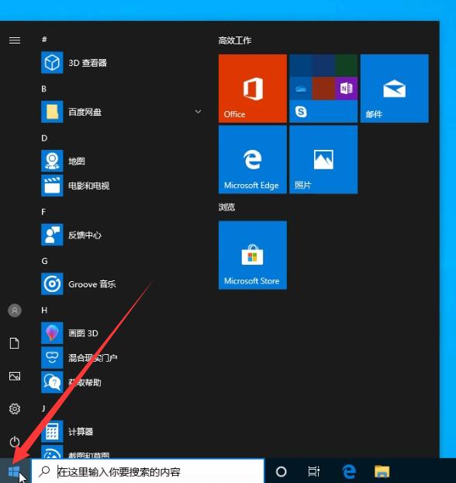Launch Edge from the taskbar
This screenshot has height=483, width=456.
(x=349, y=471)
